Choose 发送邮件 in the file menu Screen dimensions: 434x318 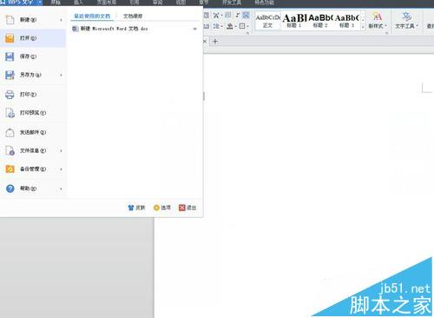pyautogui.click(x=33, y=132)
